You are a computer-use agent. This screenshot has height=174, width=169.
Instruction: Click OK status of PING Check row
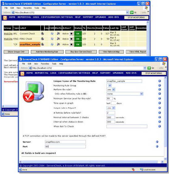pyautogui.click(x=78, y=39)
